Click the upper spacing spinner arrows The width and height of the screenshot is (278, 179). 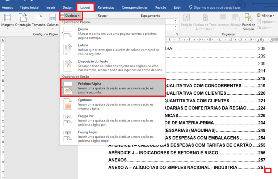coord(176,22)
